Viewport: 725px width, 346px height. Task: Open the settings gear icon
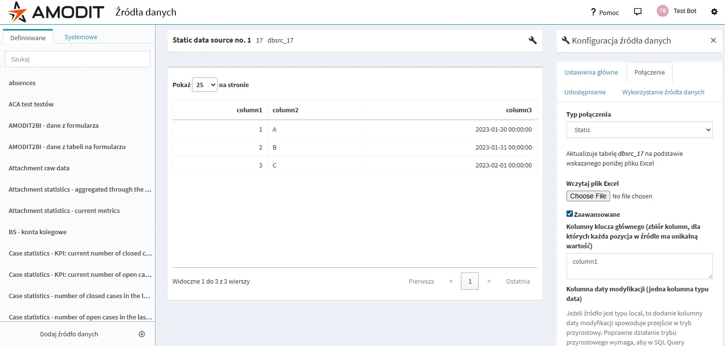(x=714, y=12)
